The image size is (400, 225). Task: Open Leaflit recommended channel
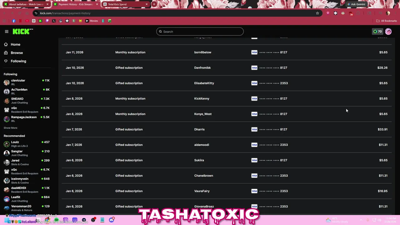[27, 199]
